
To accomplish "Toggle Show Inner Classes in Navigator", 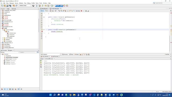I will coord(13,89).
